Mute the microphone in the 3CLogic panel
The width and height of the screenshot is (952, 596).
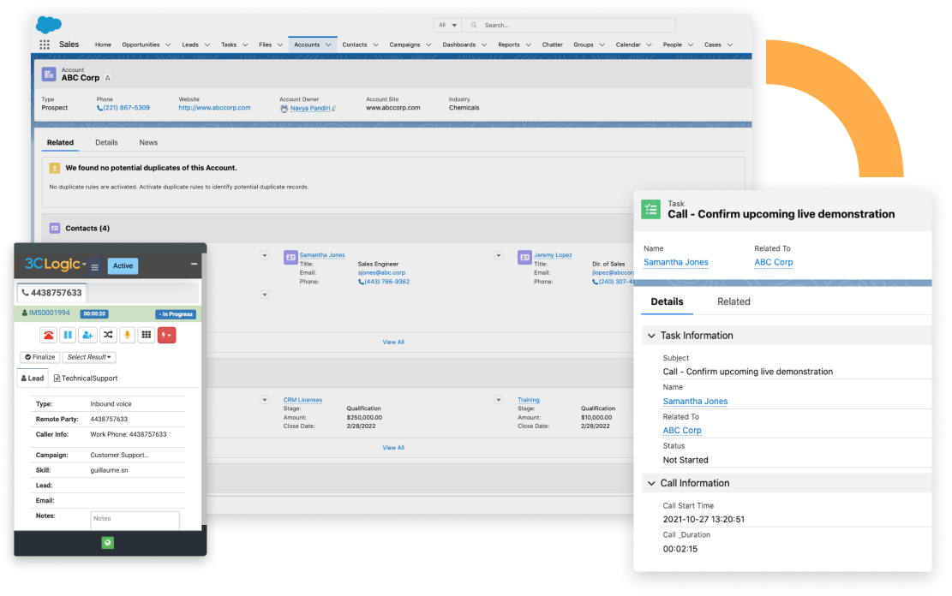pos(127,335)
